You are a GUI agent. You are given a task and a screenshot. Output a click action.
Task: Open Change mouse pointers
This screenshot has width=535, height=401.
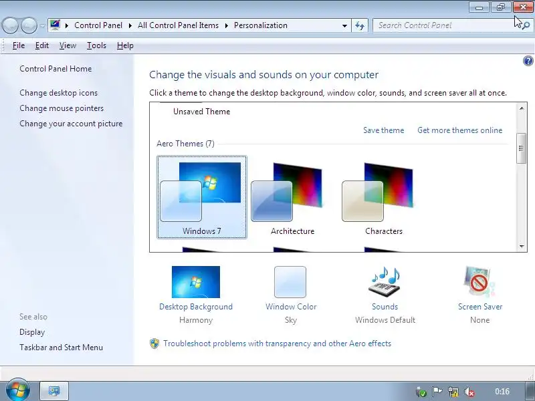[62, 108]
